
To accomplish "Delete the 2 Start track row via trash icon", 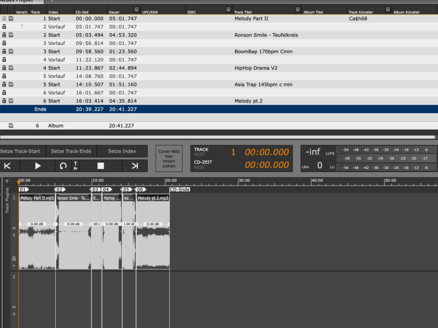I will pyautogui.click(x=4, y=35).
